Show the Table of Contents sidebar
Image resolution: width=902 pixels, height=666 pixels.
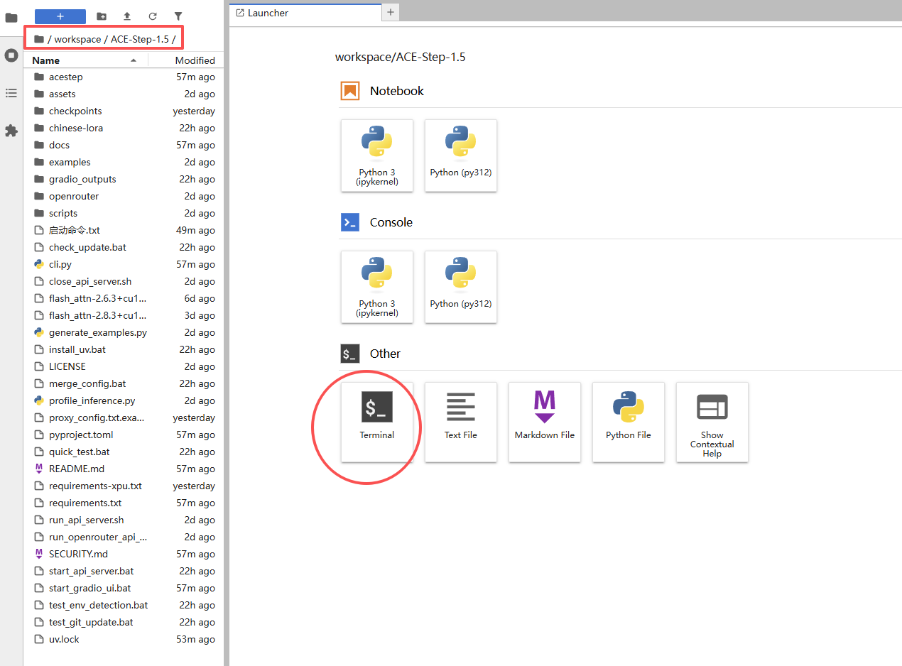coord(11,93)
